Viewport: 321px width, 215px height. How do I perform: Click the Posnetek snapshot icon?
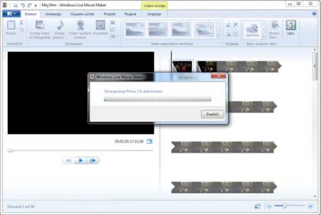100,25
